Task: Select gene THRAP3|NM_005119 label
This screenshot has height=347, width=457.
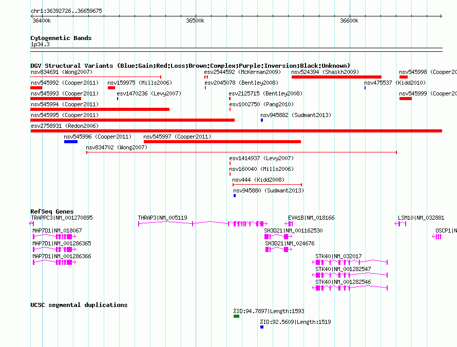Action: (x=163, y=218)
